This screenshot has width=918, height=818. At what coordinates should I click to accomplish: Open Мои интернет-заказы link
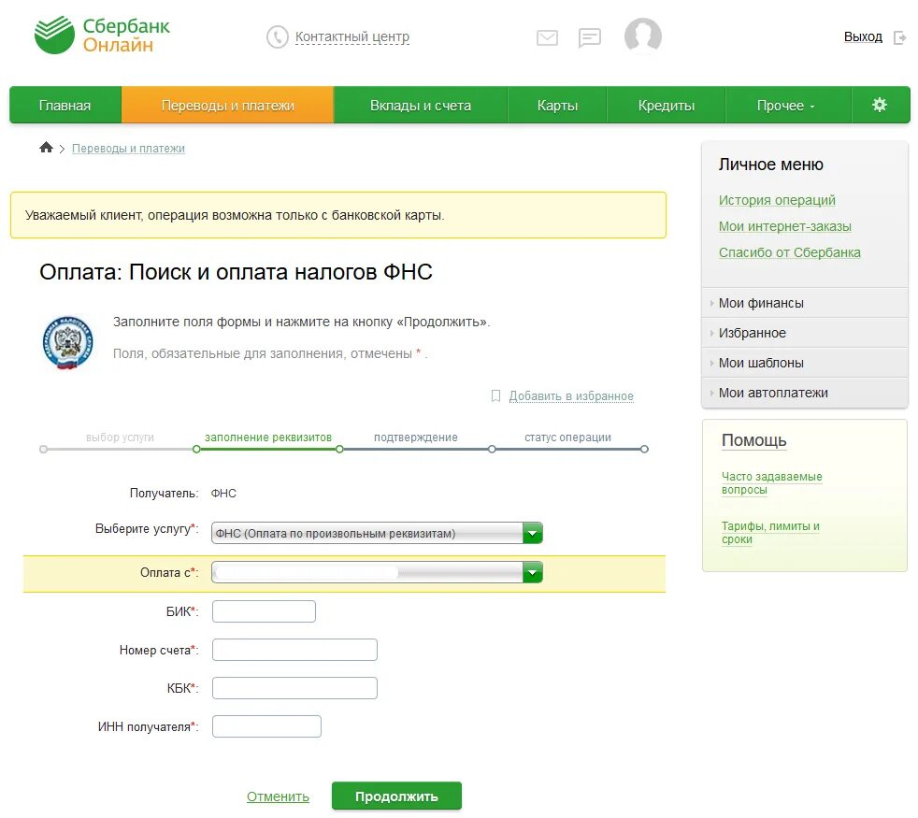pyautogui.click(x=785, y=226)
